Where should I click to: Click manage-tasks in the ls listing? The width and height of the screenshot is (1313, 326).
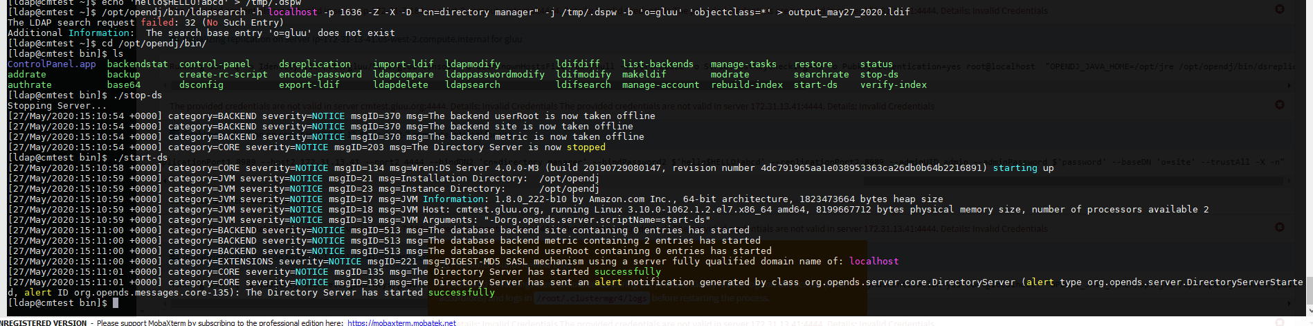[744, 64]
